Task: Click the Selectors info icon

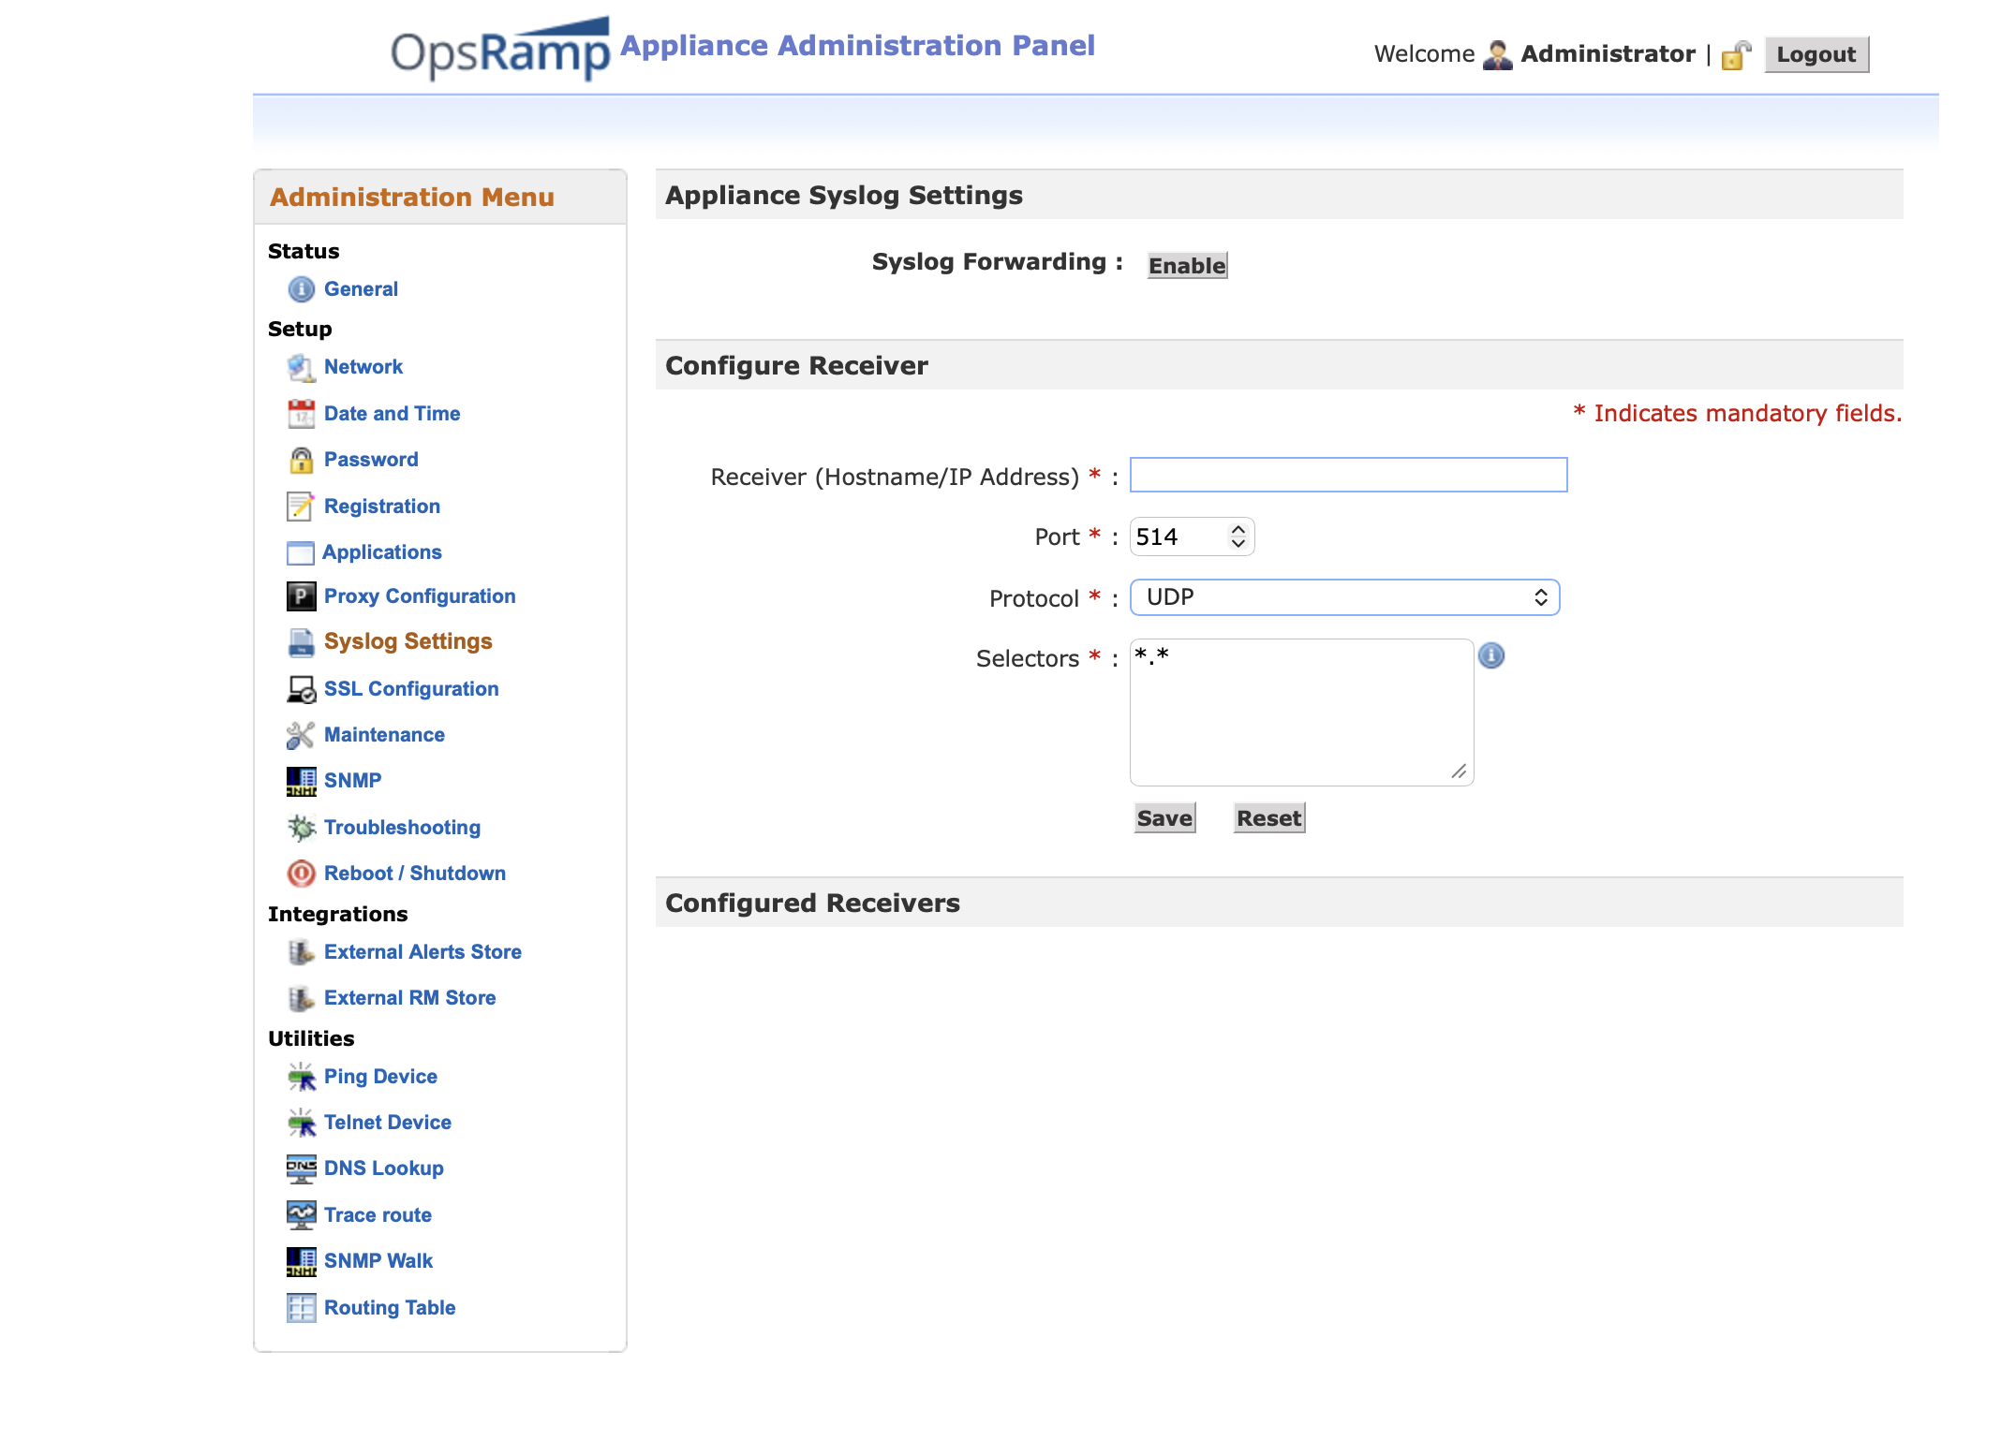Action: click(x=1491, y=655)
